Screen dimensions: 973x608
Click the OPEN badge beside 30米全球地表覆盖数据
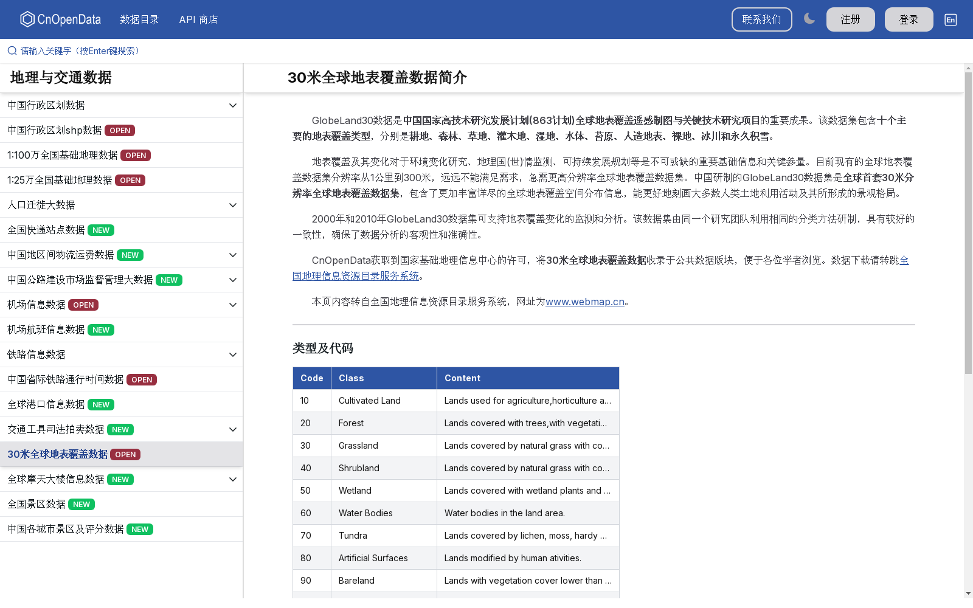[125, 455]
